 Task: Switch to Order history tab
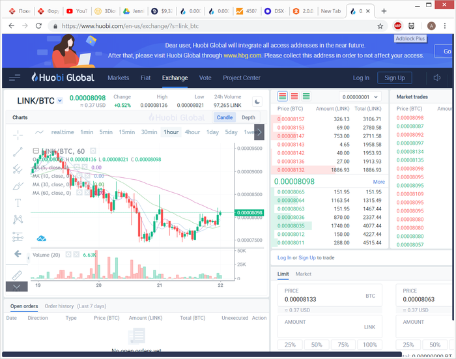[x=59, y=306]
